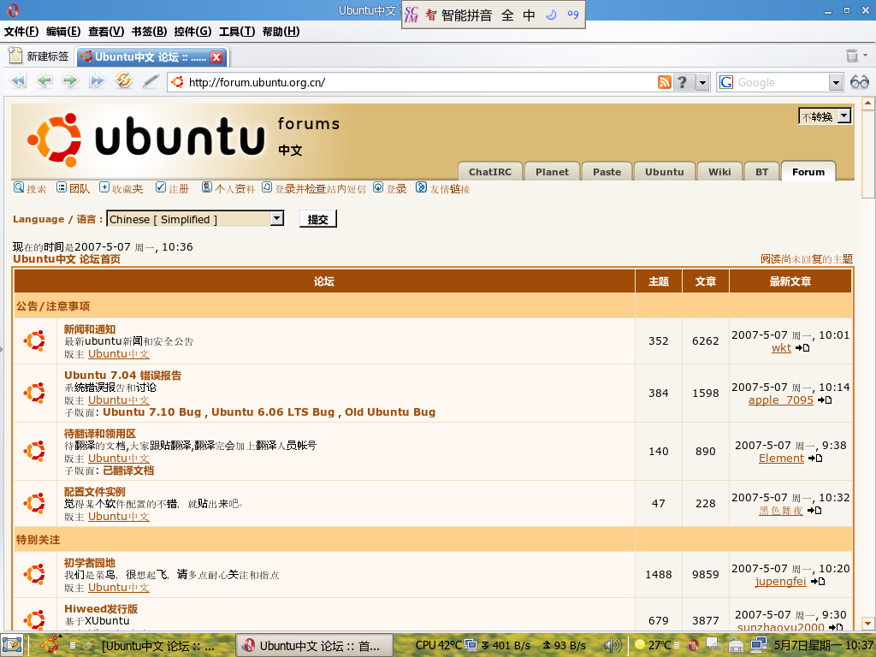Click the icon beside 团队

pos(62,187)
